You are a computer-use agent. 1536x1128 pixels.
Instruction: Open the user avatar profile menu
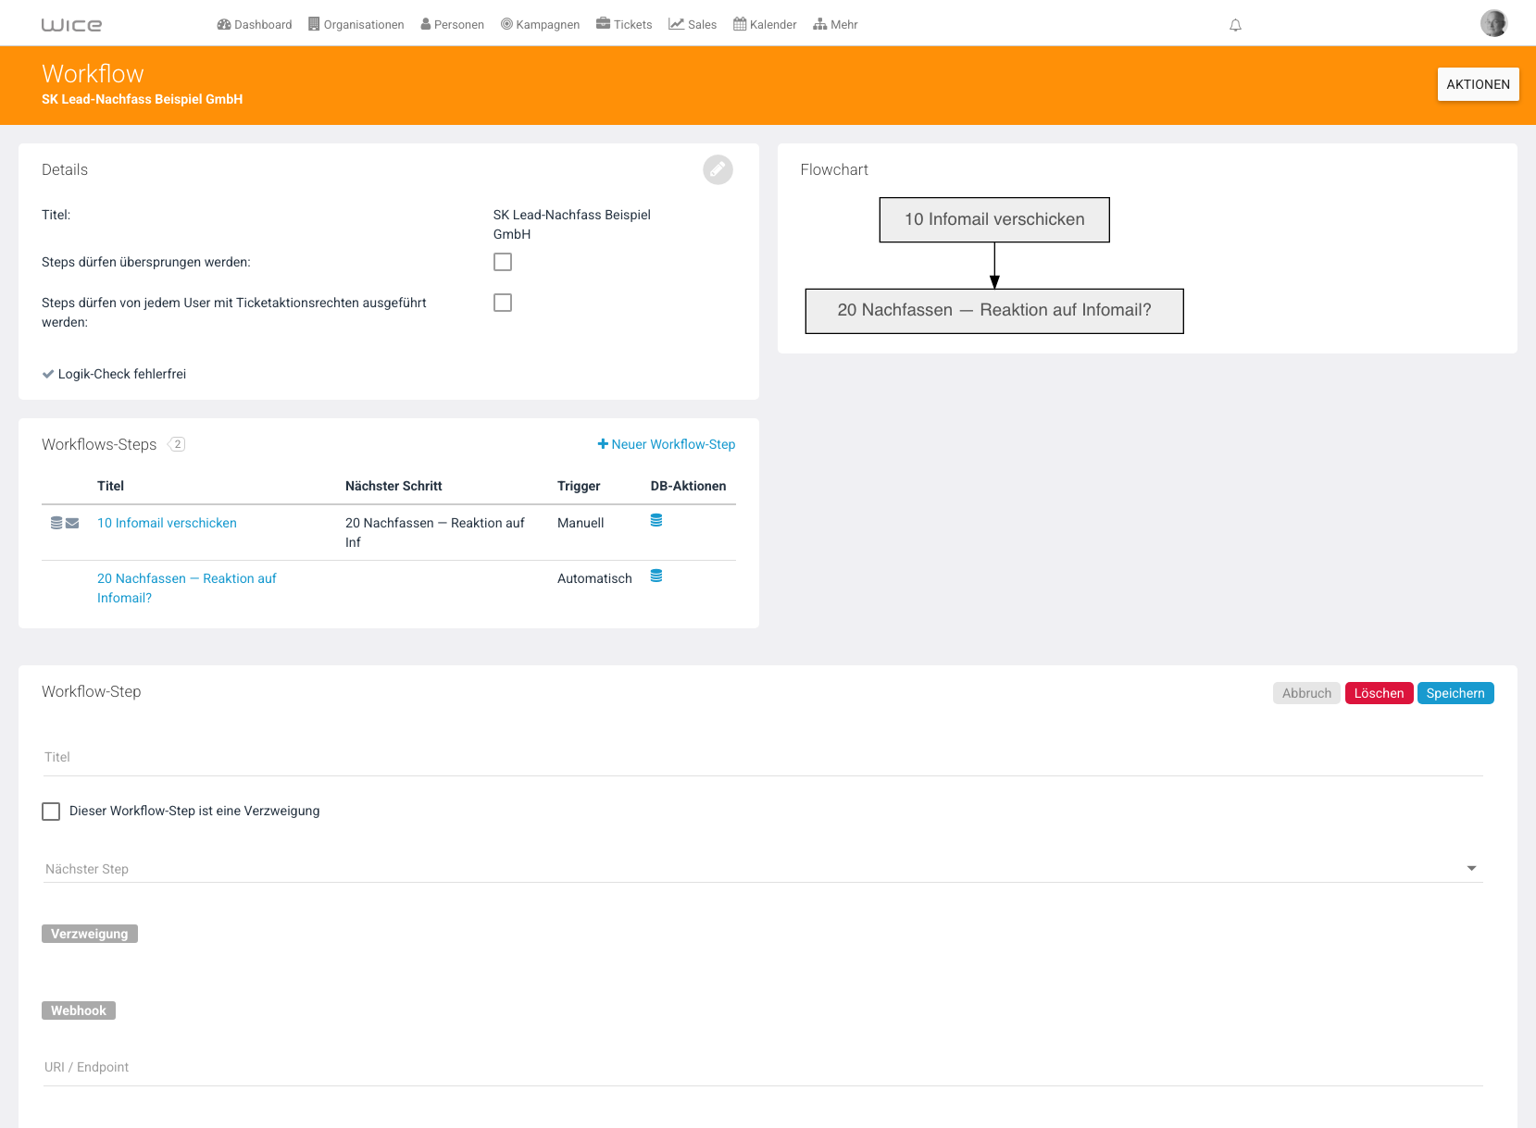point(1493,23)
